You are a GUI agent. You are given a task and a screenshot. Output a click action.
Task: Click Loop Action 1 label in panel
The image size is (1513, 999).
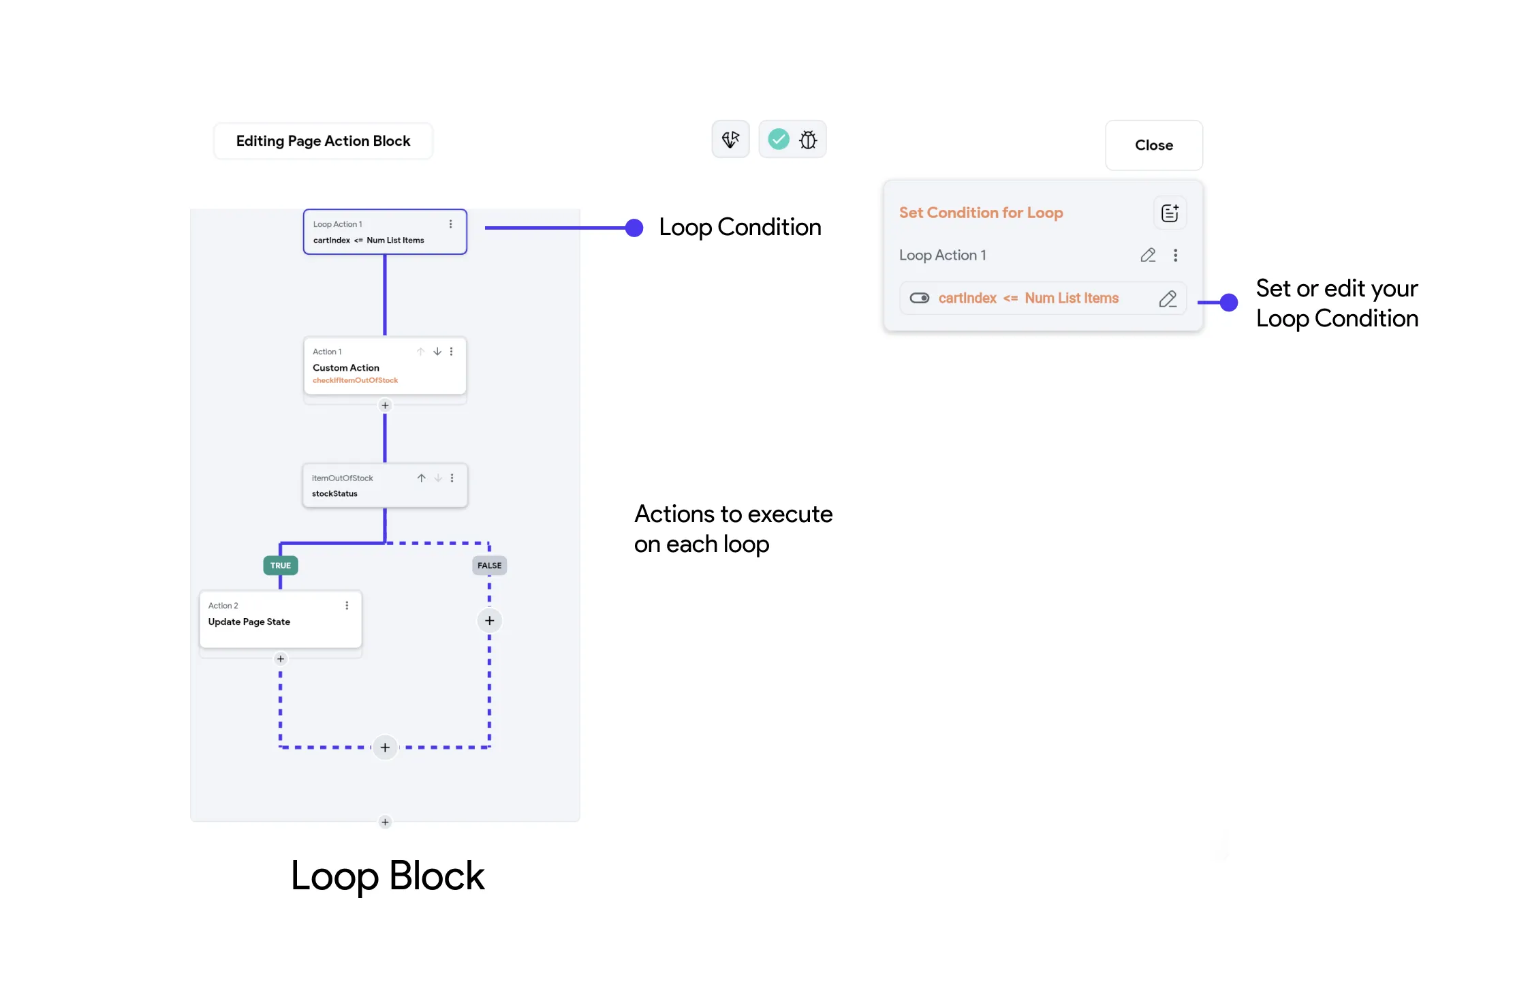942,255
